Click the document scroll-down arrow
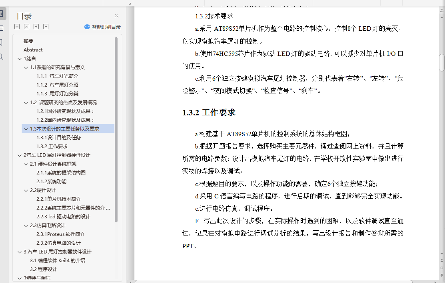Image resolution: width=445 pixels, height=283 pixels. tap(441, 254)
